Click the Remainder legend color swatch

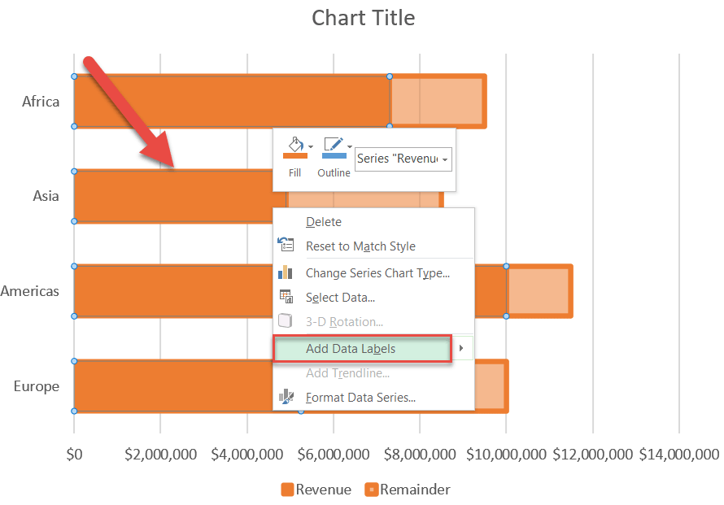coord(371,490)
